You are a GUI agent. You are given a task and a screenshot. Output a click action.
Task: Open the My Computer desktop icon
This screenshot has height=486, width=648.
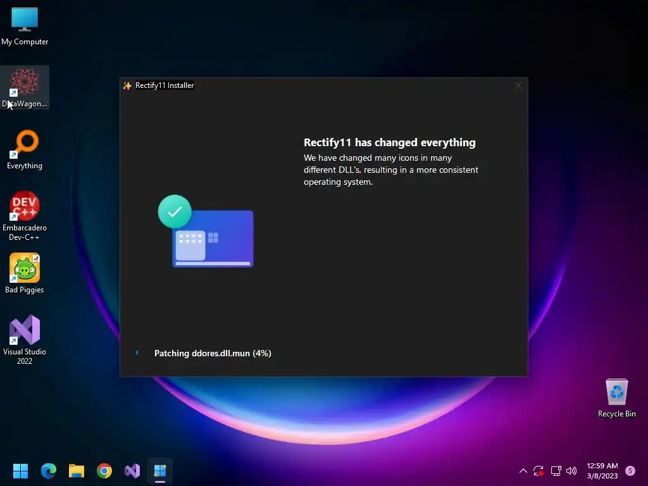(x=25, y=26)
